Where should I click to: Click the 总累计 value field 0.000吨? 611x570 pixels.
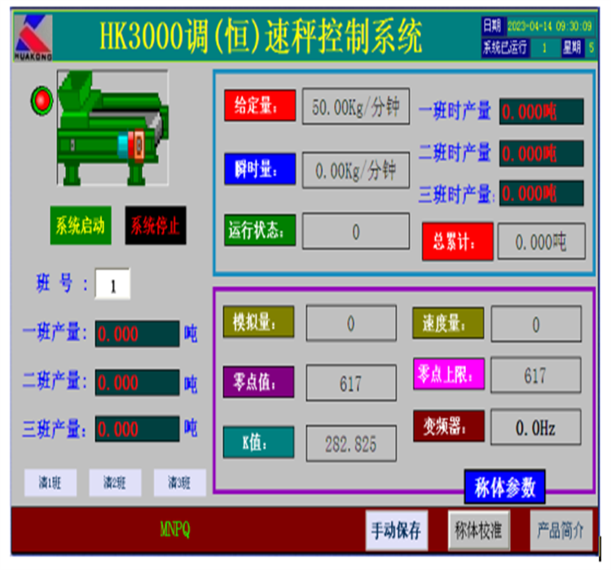coord(541,241)
